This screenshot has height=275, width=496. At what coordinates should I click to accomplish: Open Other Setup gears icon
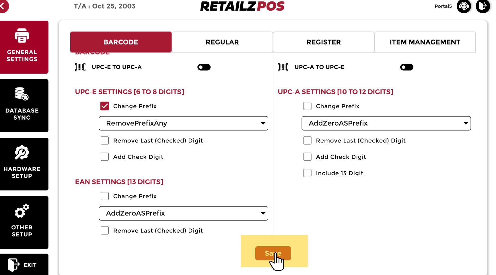click(22, 211)
